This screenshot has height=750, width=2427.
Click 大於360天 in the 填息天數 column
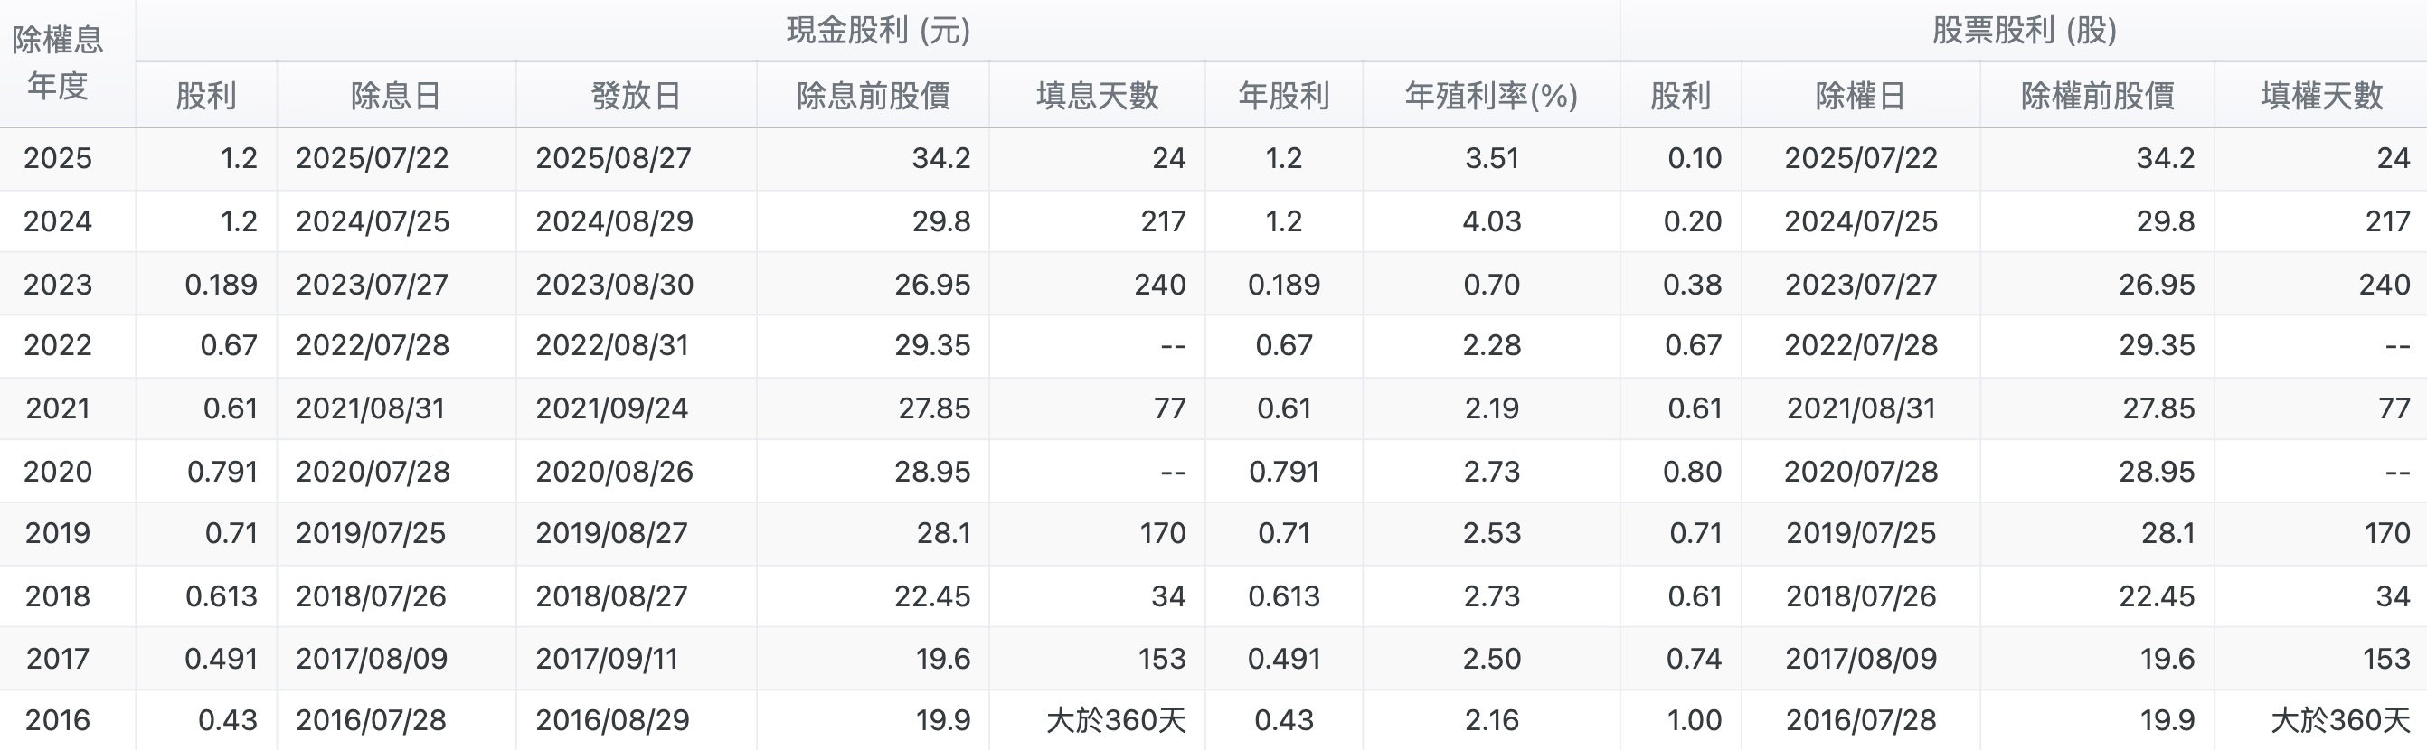coord(1116,721)
